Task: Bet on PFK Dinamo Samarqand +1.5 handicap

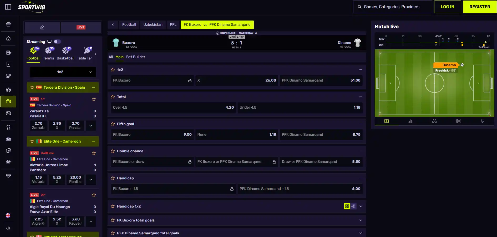Action: 300,189
